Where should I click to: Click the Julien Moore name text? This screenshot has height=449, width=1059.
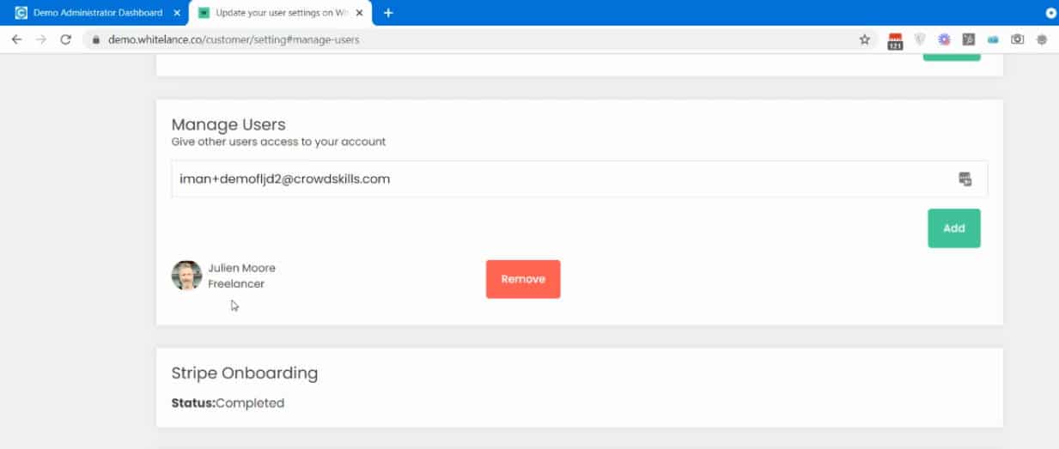pyautogui.click(x=241, y=268)
